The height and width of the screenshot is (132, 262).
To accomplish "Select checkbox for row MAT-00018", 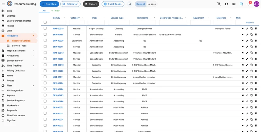I will [x=45, y=28].
